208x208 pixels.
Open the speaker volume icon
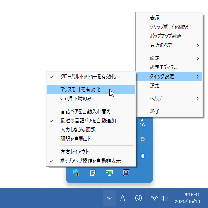click(164, 198)
